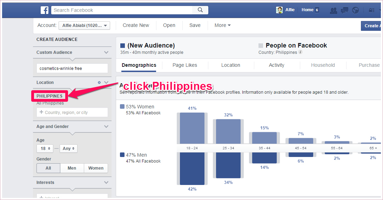The image size is (383, 200).
Task: Click the Create New button
Action: coord(136,25)
